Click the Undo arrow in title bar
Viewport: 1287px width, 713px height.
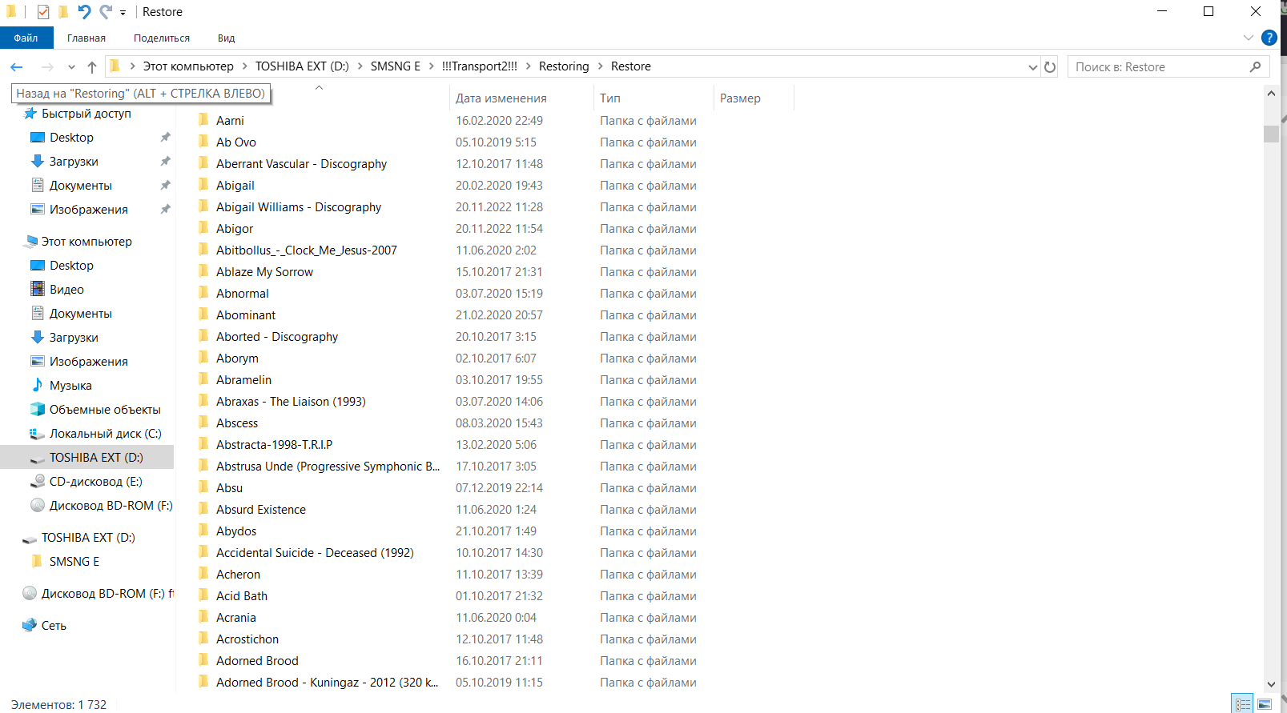(x=84, y=12)
